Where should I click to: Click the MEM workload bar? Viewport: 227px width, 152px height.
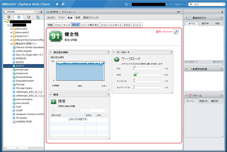click(x=147, y=75)
